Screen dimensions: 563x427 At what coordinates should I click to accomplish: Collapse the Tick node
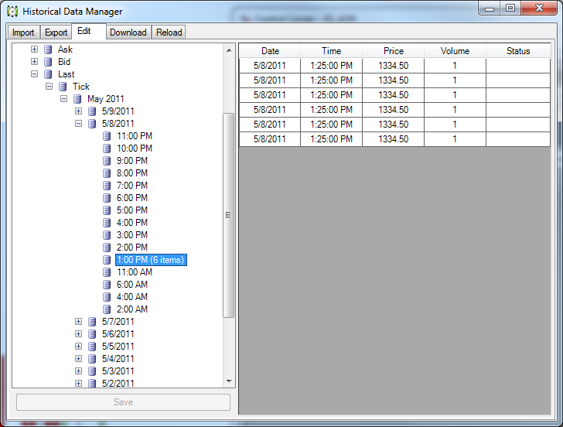pos(49,87)
